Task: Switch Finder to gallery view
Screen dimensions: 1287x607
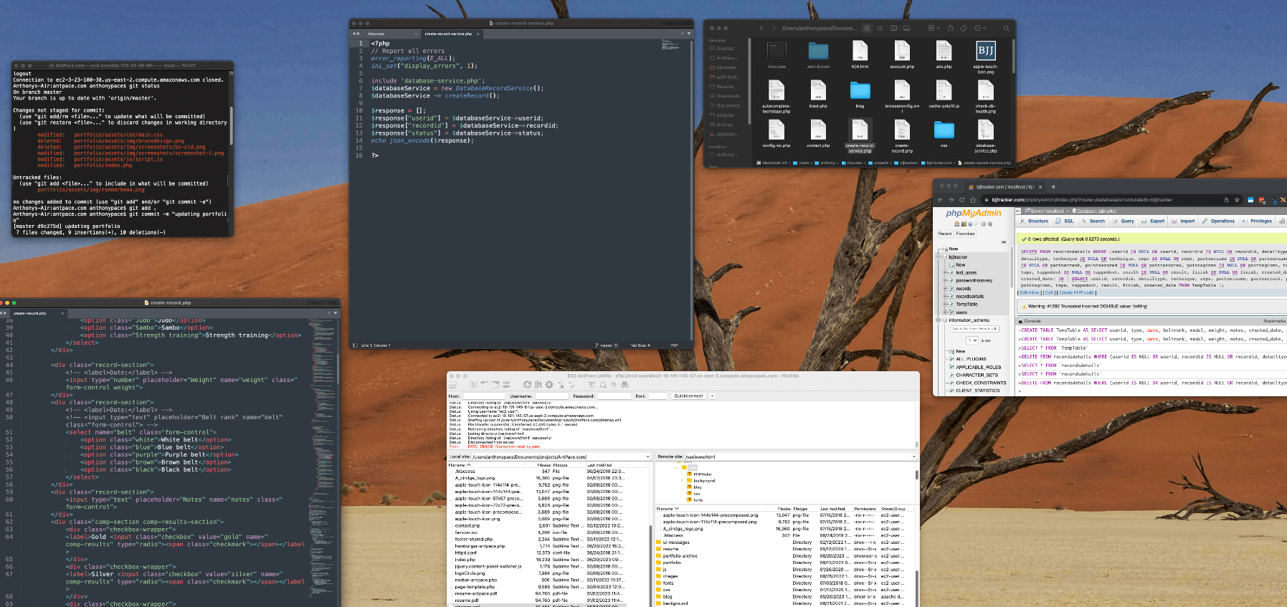Action: click(906, 29)
